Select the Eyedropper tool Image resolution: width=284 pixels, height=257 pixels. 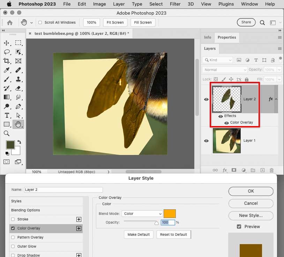6,70
